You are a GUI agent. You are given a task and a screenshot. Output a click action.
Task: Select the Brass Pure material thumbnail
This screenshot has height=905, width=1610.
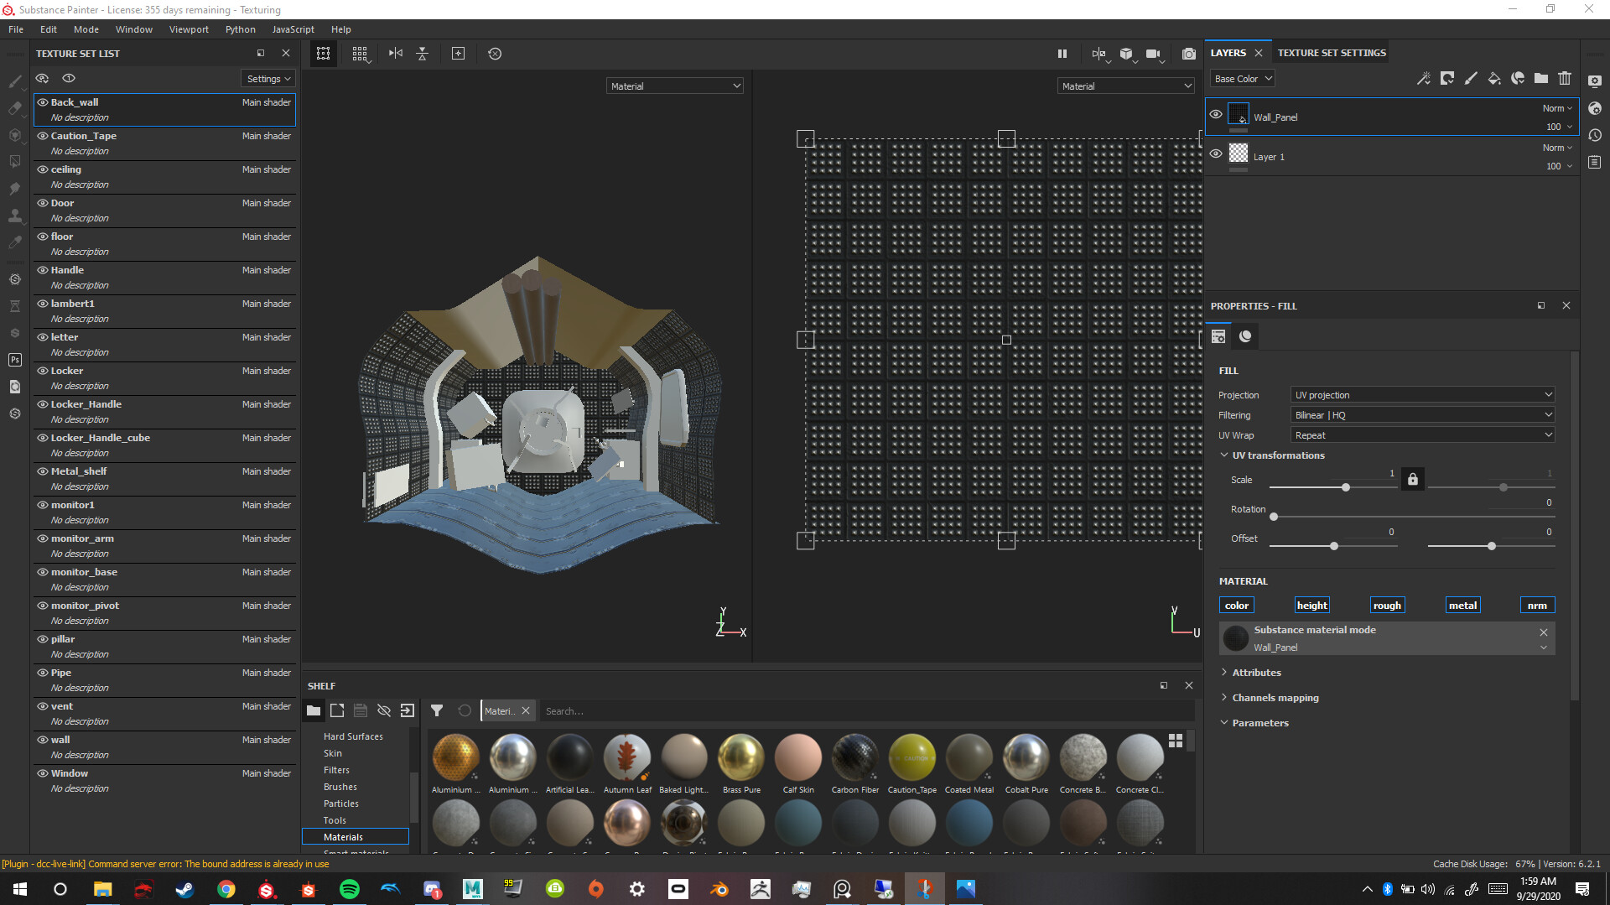741,755
